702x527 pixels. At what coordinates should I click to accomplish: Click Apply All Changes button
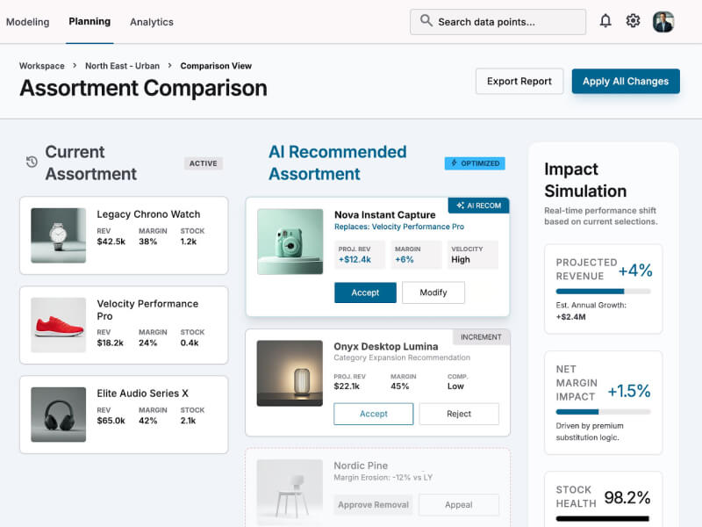[626, 81]
